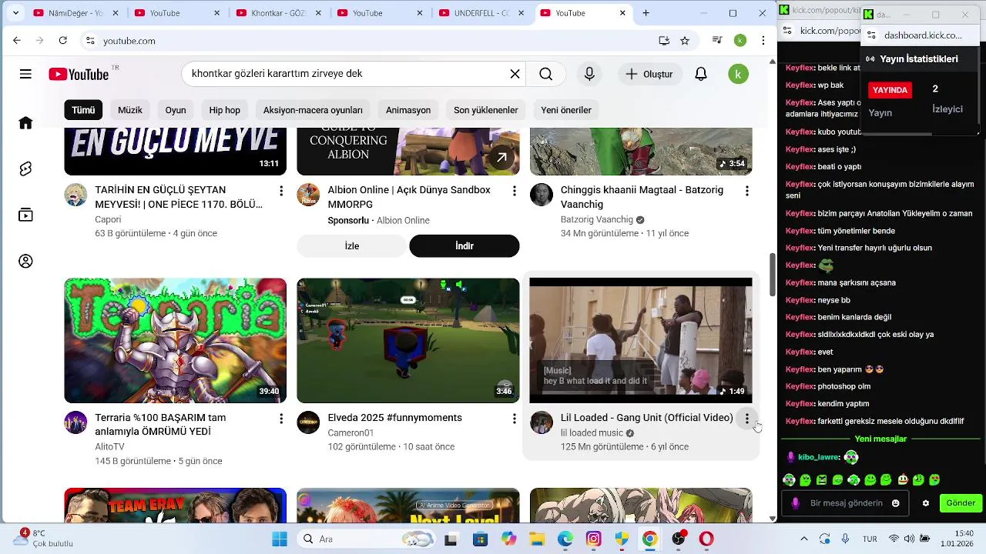Viewport: 986px width, 554px height.
Task: Select the Müzik filter chip
Action: tap(130, 110)
